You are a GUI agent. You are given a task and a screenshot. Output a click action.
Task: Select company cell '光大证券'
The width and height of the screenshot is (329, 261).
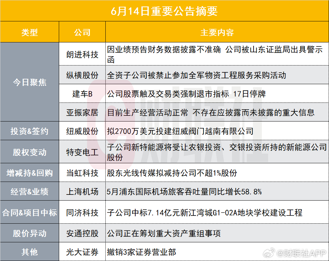pos(82,252)
